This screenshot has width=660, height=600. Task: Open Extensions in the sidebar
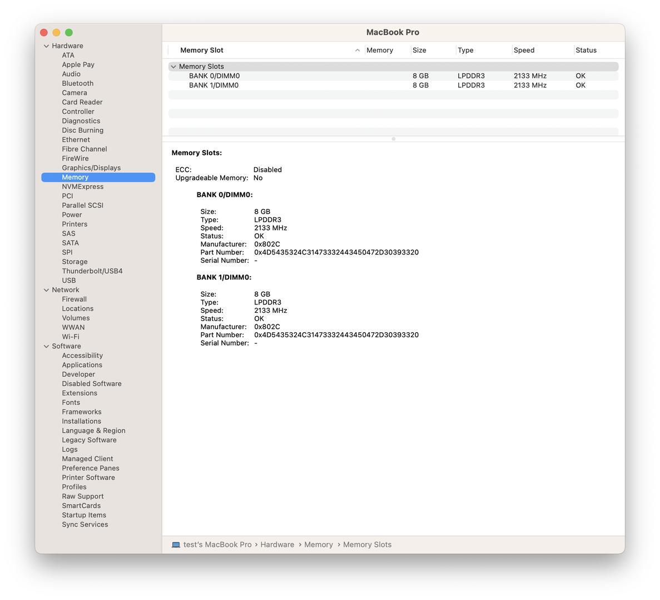pyautogui.click(x=80, y=393)
